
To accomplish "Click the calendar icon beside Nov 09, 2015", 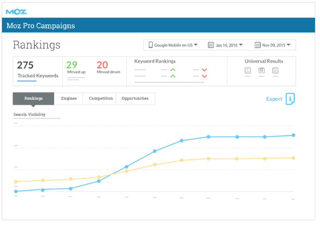I will point(258,45).
